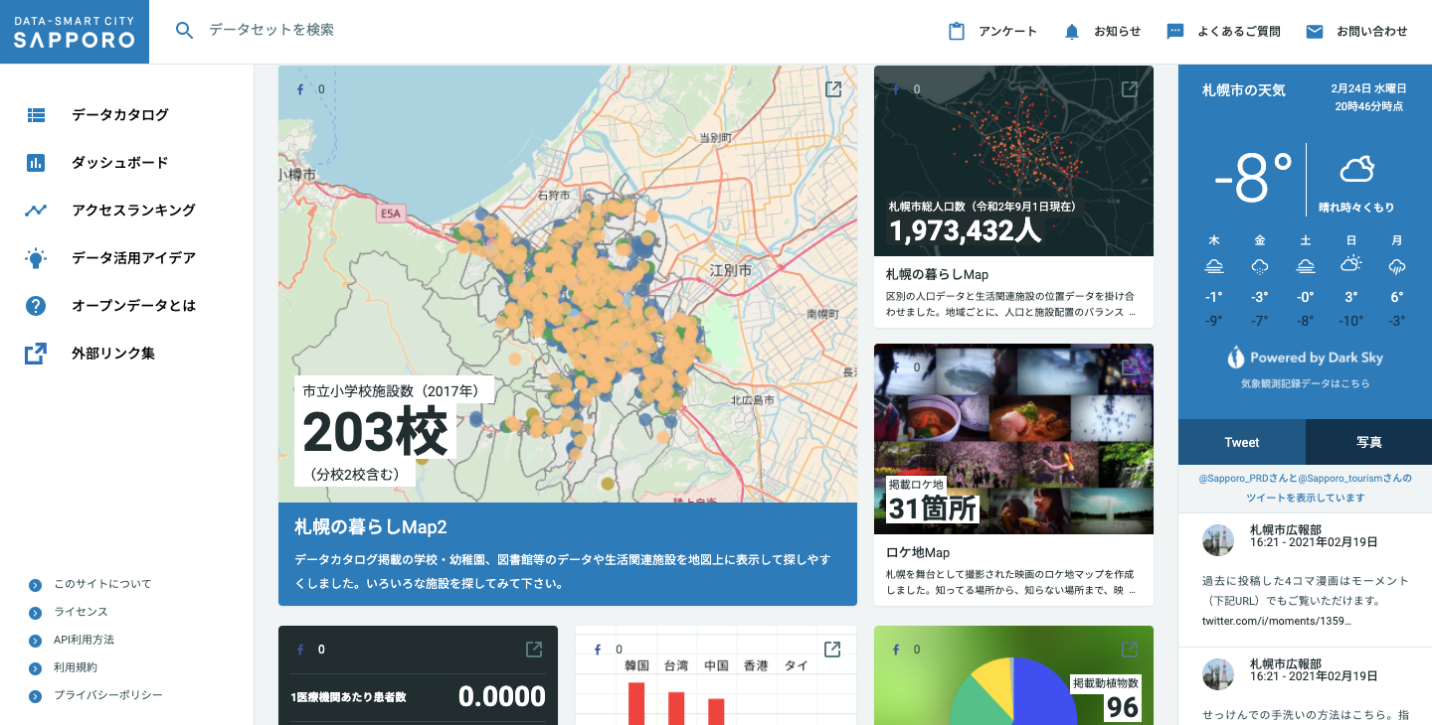1432x725 pixels.
Task: Click the chevron icon beside ライセンス
Action: (x=36, y=613)
